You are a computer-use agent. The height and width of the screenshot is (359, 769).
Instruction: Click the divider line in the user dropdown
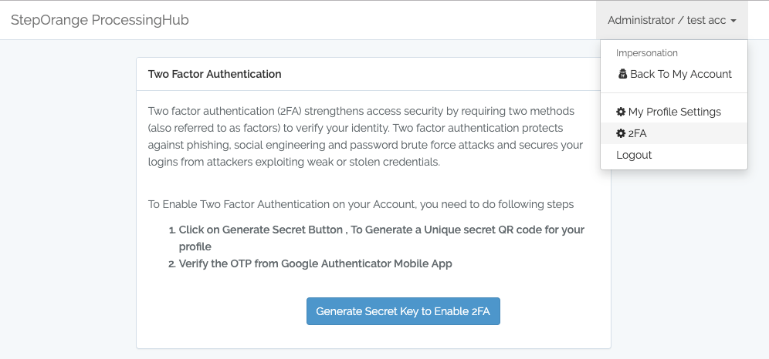click(673, 93)
